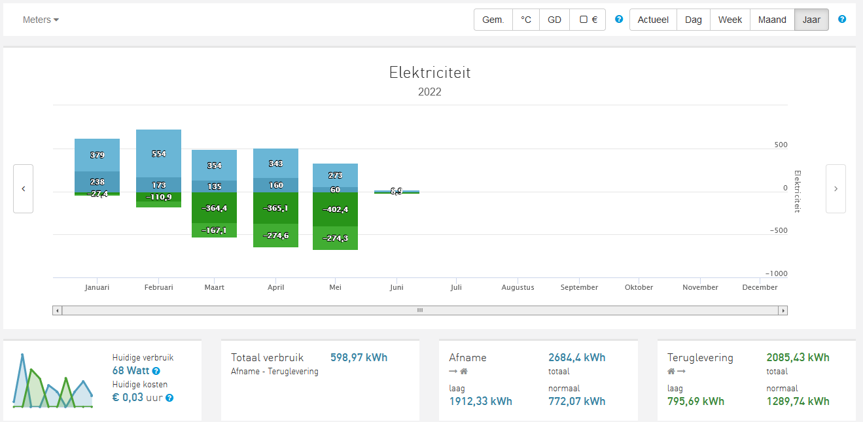Toggle the GD degree days overlay
Screen dimensions: 863x422
(554, 20)
